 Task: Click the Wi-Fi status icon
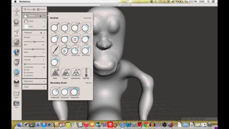[x=169, y=1]
